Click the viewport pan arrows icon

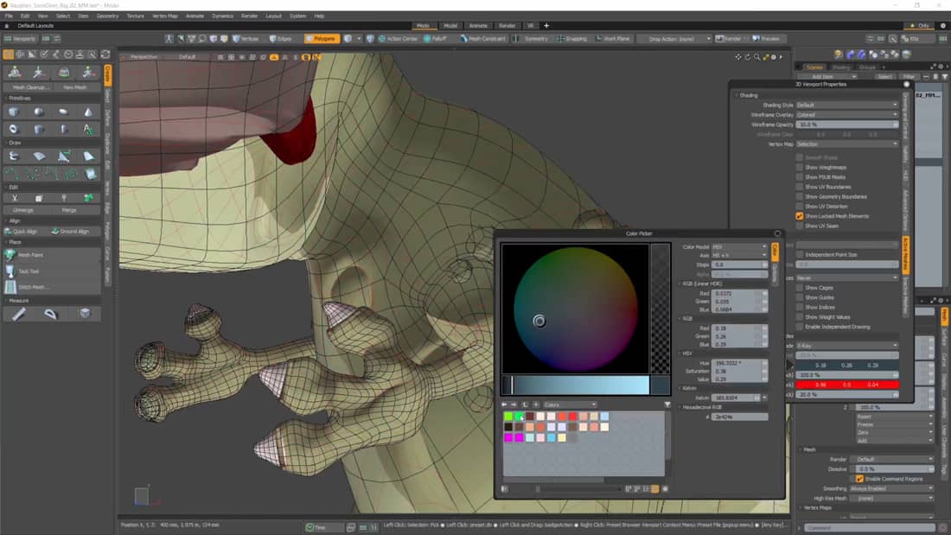coord(738,57)
